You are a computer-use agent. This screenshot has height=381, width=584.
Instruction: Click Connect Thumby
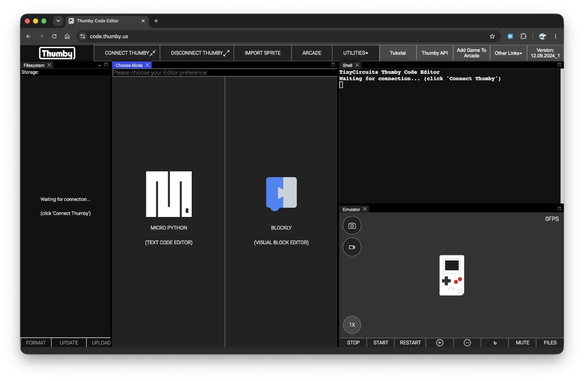pos(127,53)
